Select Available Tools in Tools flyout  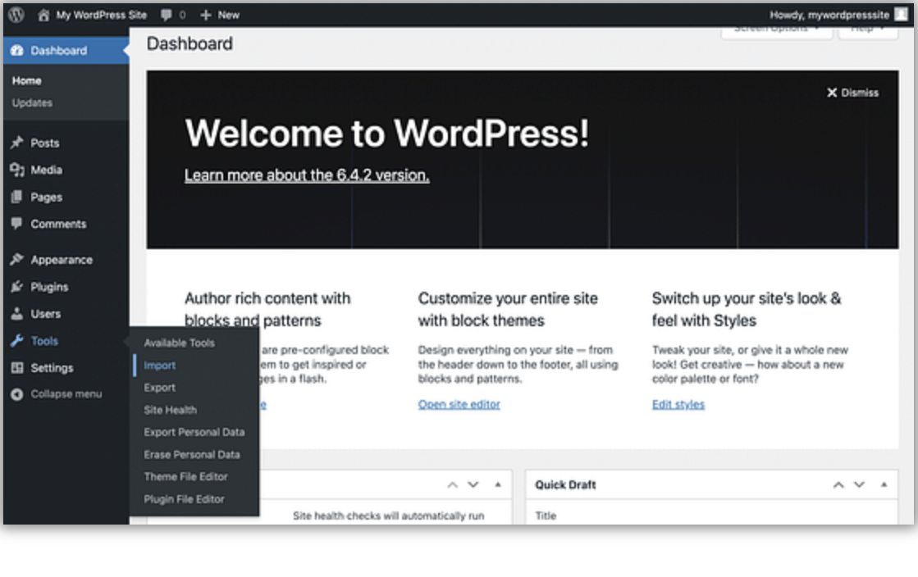click(179, 343)
